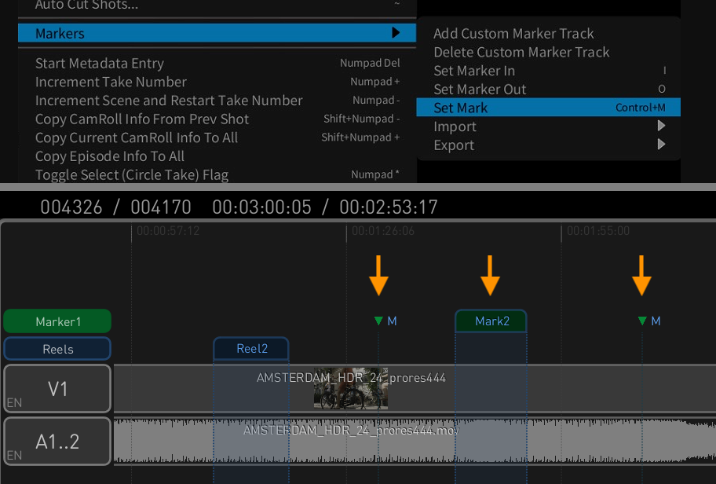Toggle the A1..2 audio track header
The height and width of the screenshot is (484, 716).
(57, 442)
